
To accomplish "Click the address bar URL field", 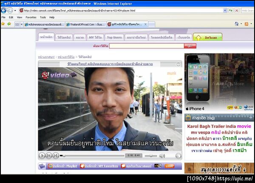I will point(121,11).
